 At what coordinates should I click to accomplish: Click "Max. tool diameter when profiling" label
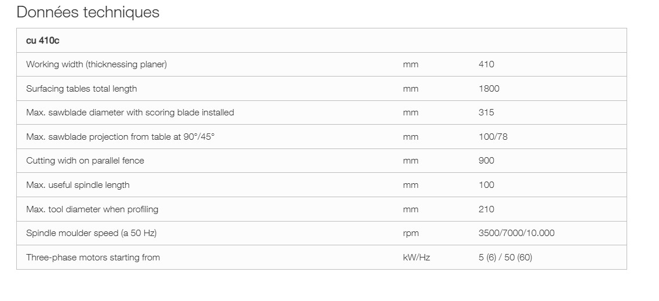pos(92,209)
